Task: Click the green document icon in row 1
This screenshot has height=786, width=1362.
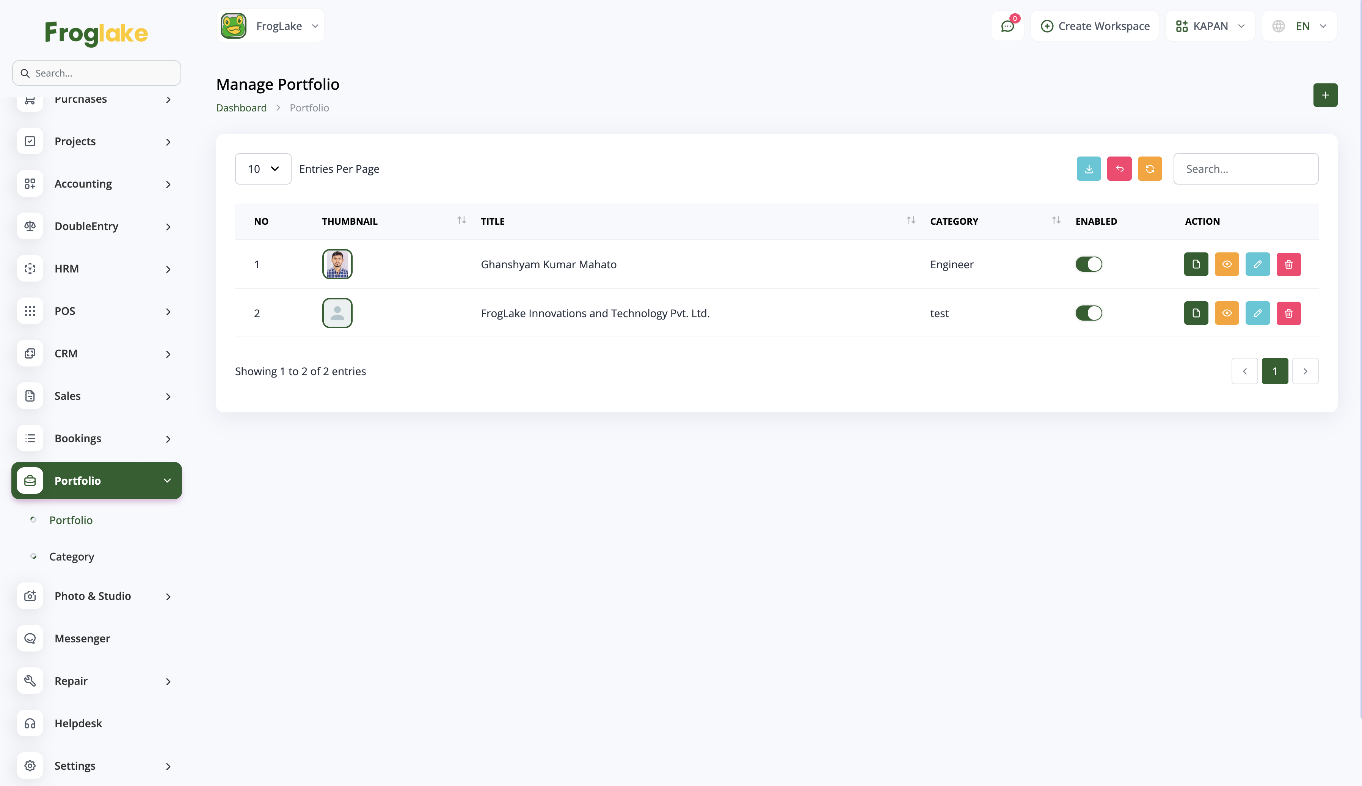Action: [1196, 265]
